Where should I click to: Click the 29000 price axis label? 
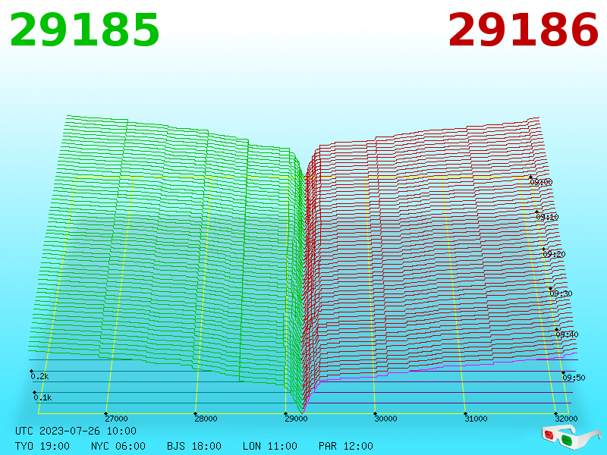click(296, 419)
